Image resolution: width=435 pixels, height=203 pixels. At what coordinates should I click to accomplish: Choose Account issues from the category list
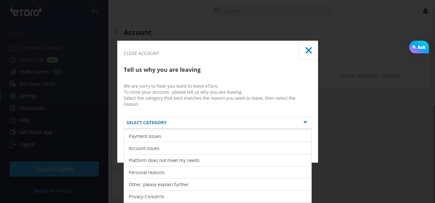[218, 148]
